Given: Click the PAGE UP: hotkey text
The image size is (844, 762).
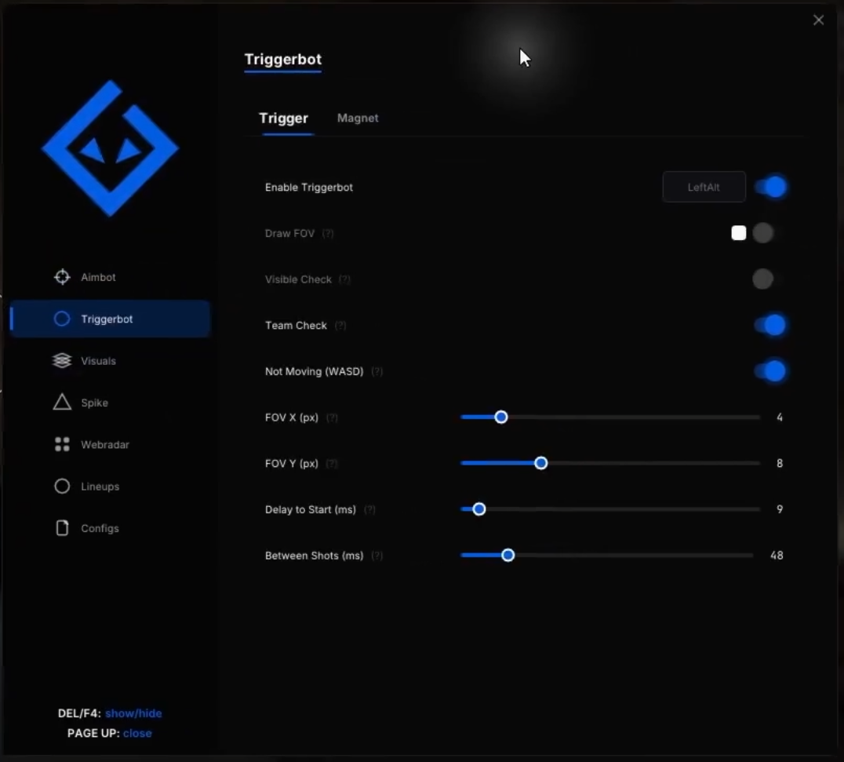Looking at the screenshot, I should 93,733.
